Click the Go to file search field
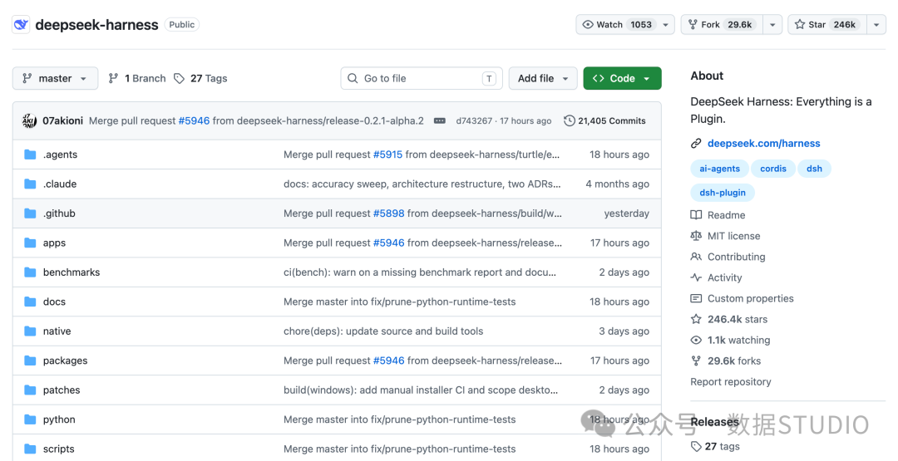Image resolution: width=898 pixels, height=461 pixels. [422, 78]
